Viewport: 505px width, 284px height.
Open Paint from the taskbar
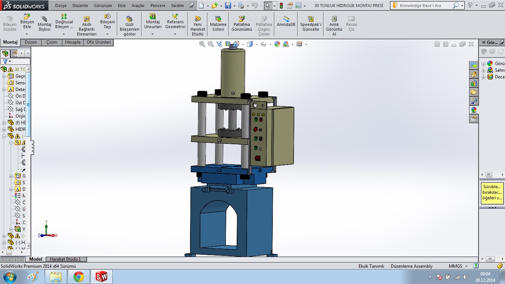point(33,277)
